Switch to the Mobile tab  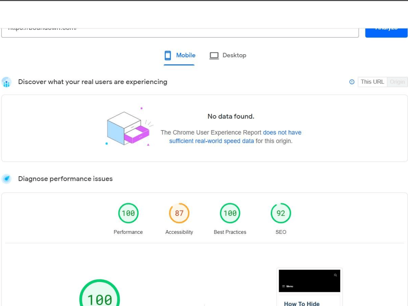coord(179,55)
